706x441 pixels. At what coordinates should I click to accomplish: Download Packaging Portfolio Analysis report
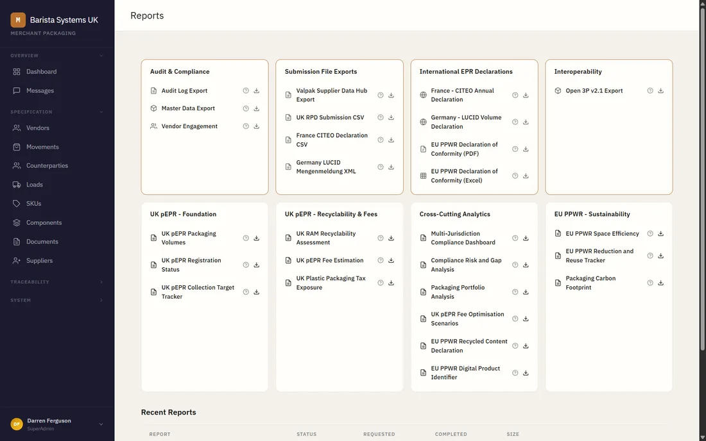pyautogui.click(x=526, y=292)
